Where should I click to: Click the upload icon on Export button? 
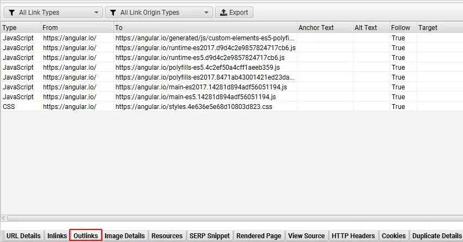coord(223,12)
